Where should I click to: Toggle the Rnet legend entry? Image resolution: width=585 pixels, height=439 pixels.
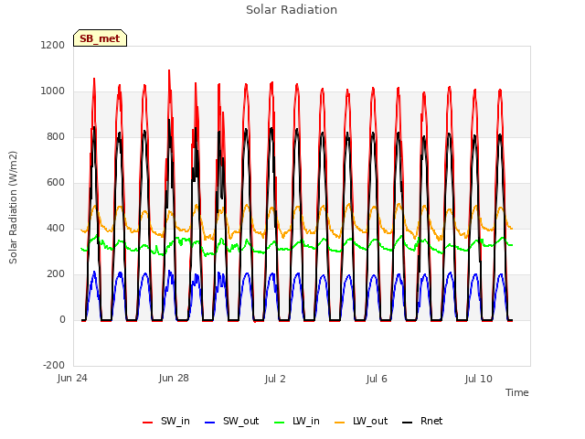pyautogui.click(x=422, y=422)
